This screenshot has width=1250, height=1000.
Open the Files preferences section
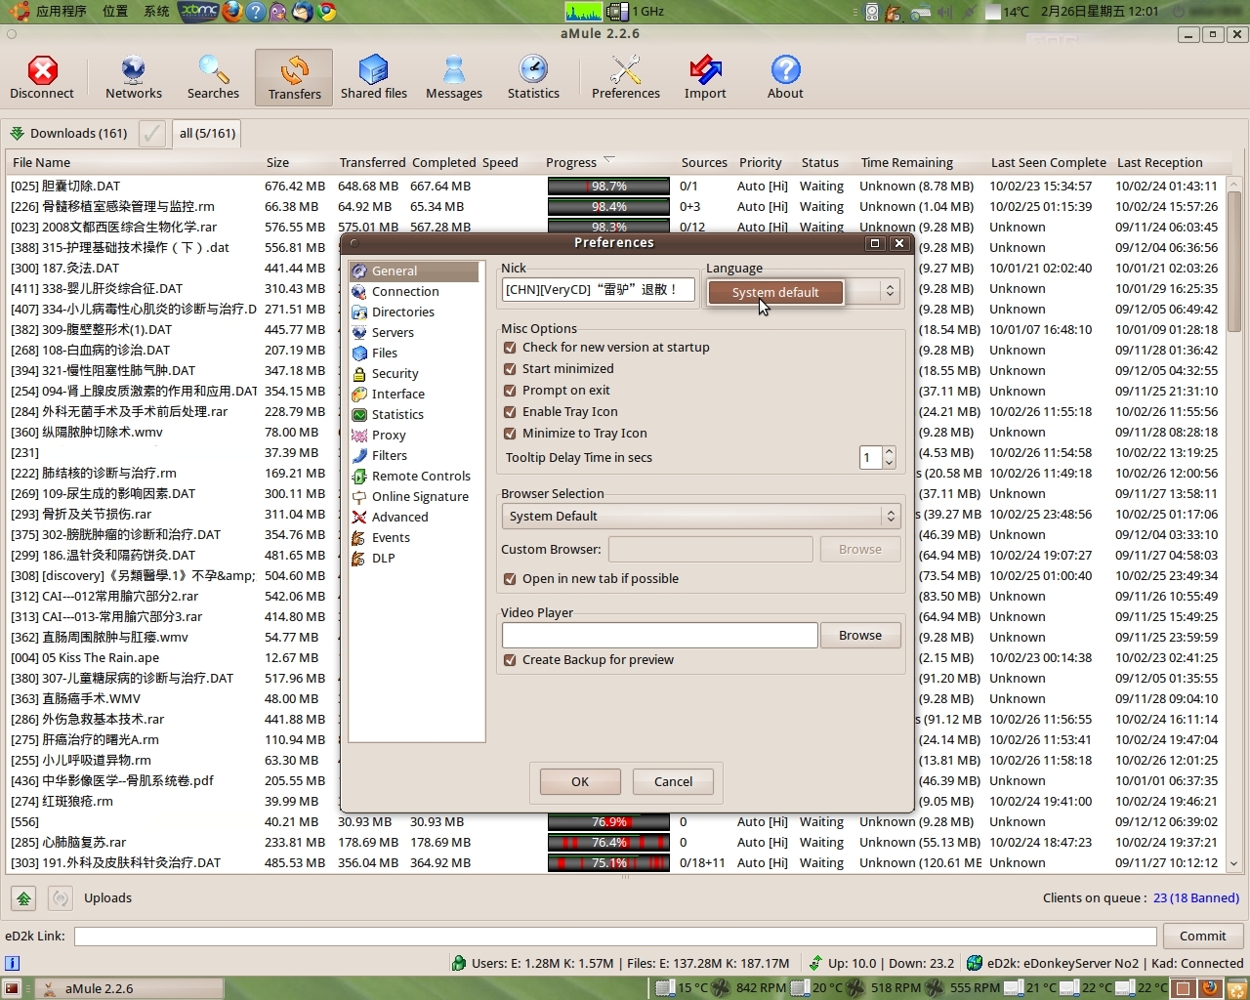[415, 353]
